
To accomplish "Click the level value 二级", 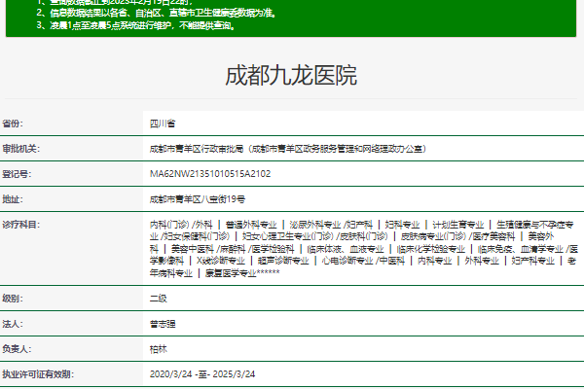I will click(159, 299).
